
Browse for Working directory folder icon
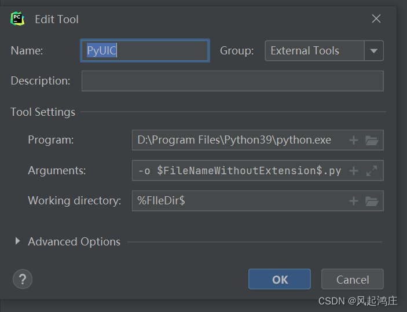(372, 201)
